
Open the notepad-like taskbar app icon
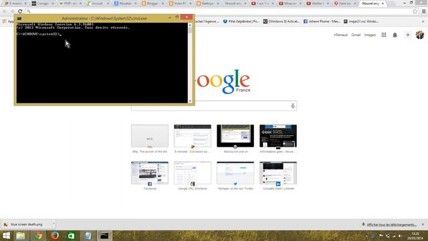88,236
